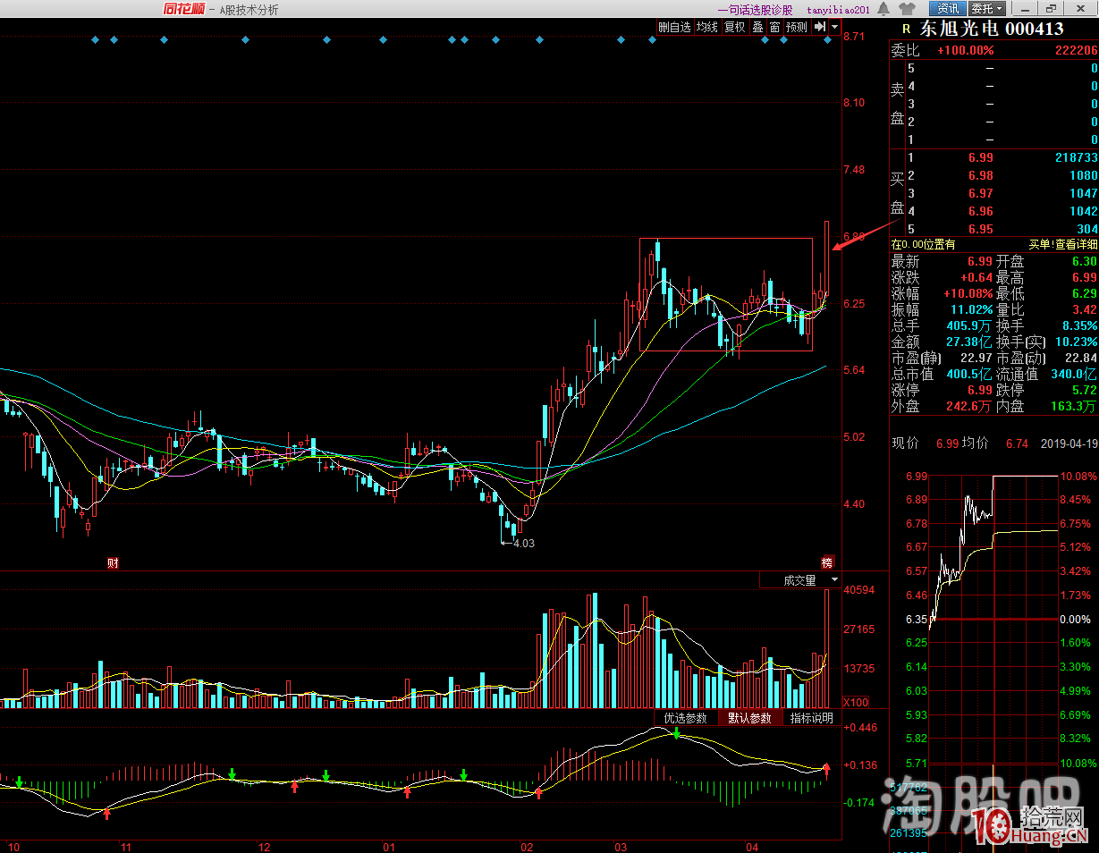Click the latest limit-up candlestick
1099x853 pixels.
(x=827, y=258)
